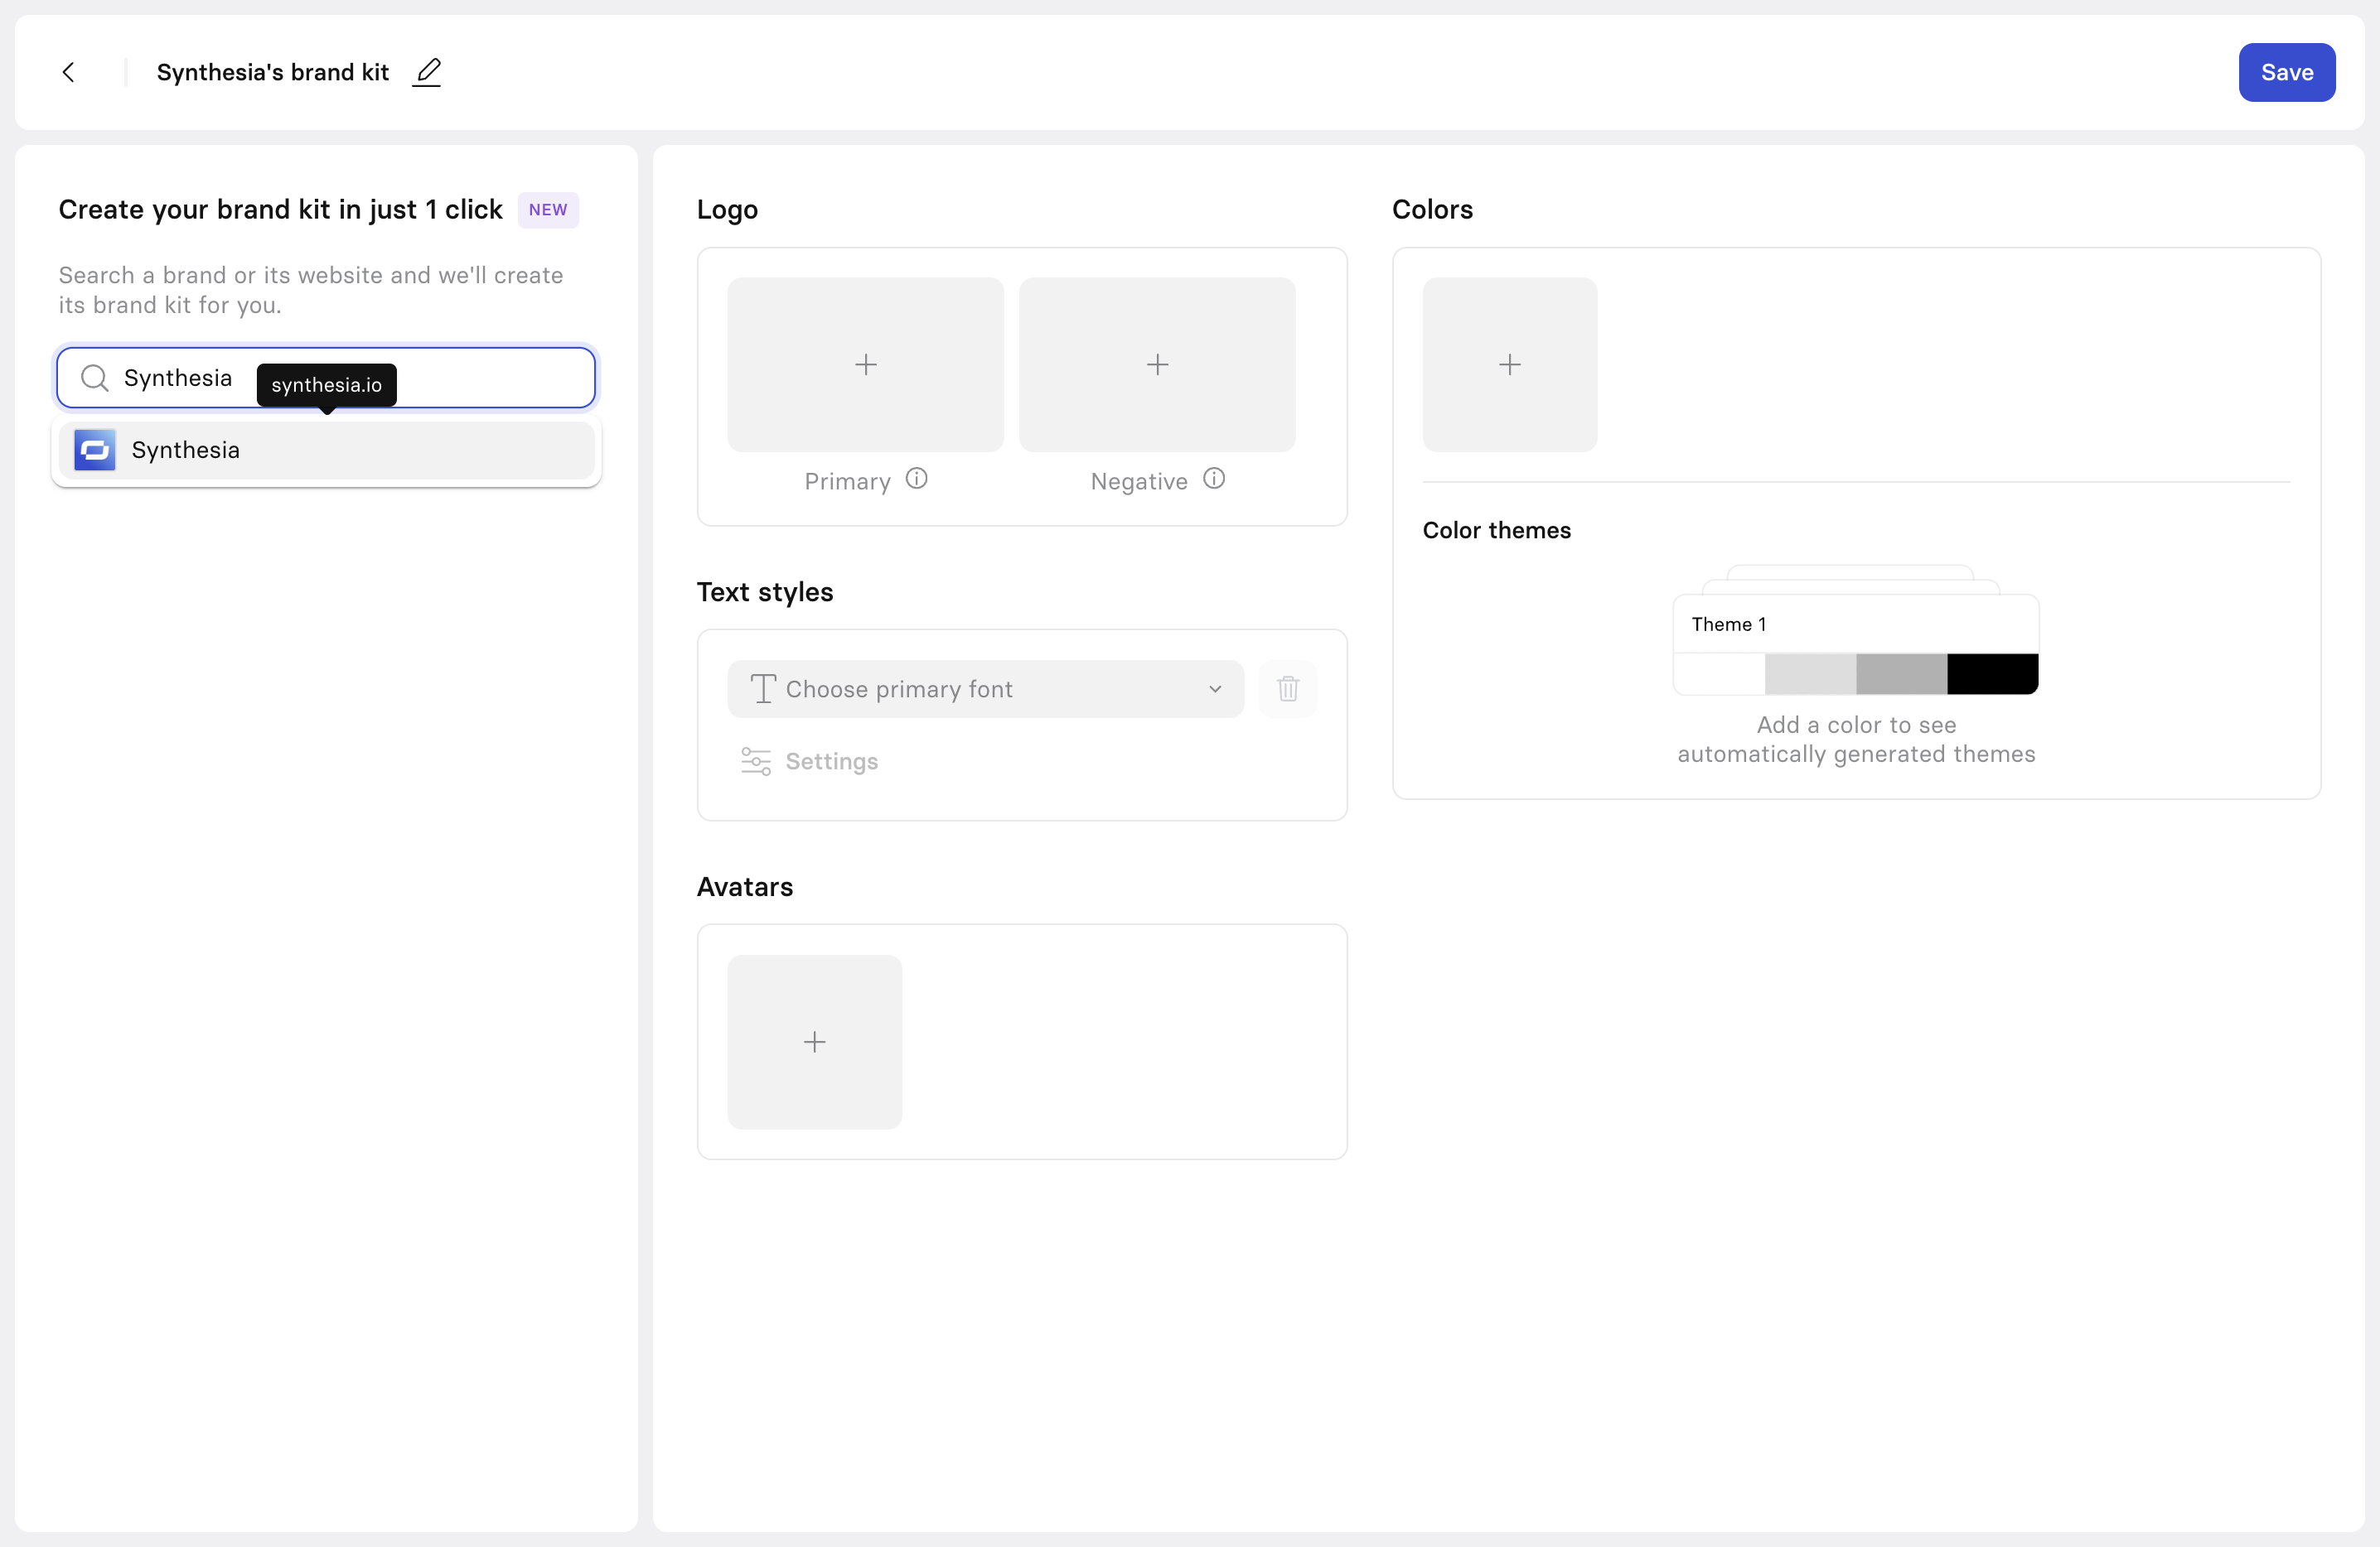
Task: Click the search magnifier icon
Action: (x=94, y=378)
